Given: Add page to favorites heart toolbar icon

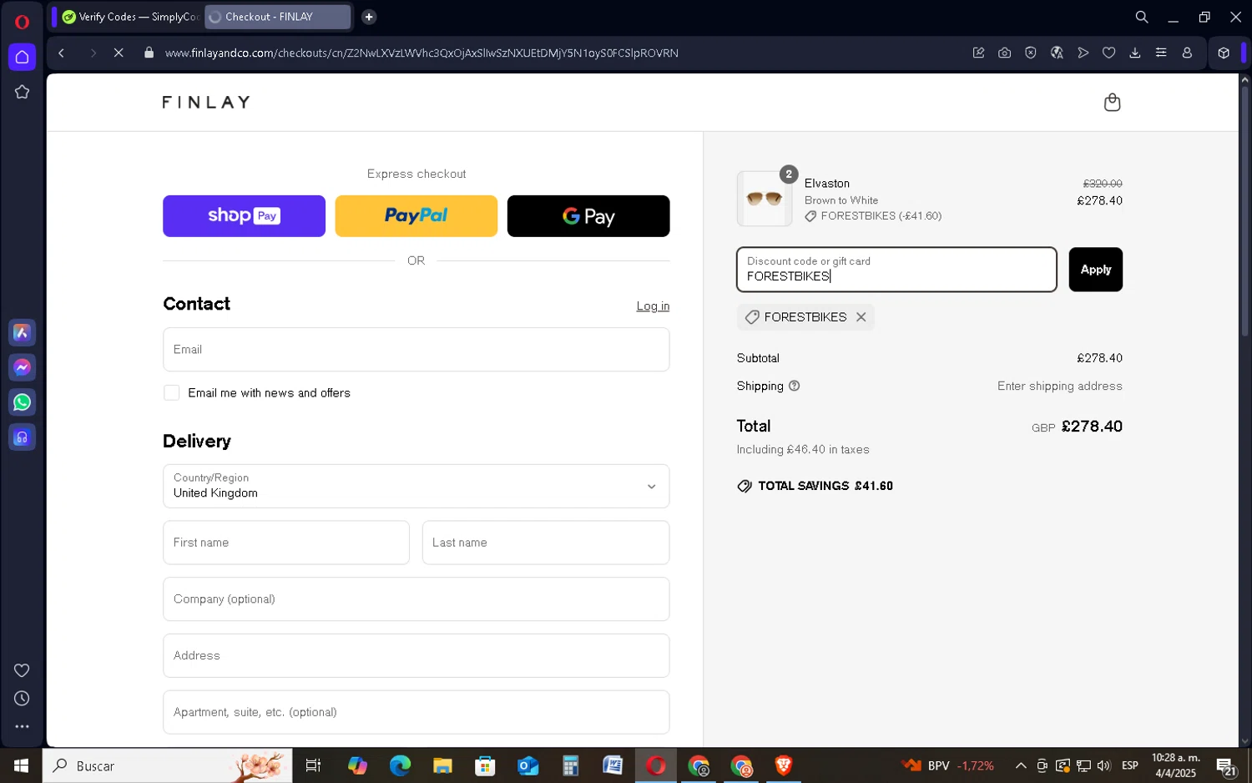Looking at the screenshot, I should coord(1109,53).
